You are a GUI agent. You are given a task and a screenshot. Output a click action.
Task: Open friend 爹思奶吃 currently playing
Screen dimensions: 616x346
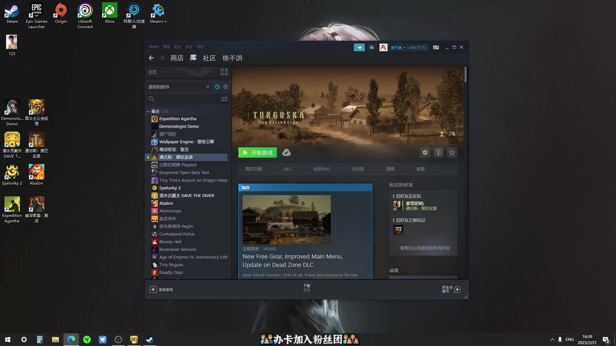(x=415, y=206)
